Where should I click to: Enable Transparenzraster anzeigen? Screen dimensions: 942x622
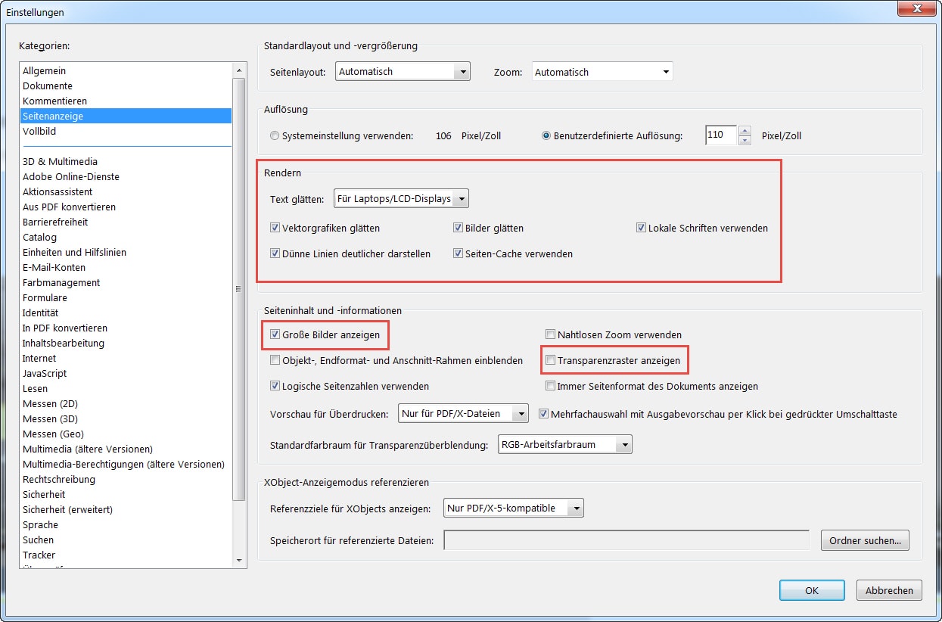(x=551, y=361)
